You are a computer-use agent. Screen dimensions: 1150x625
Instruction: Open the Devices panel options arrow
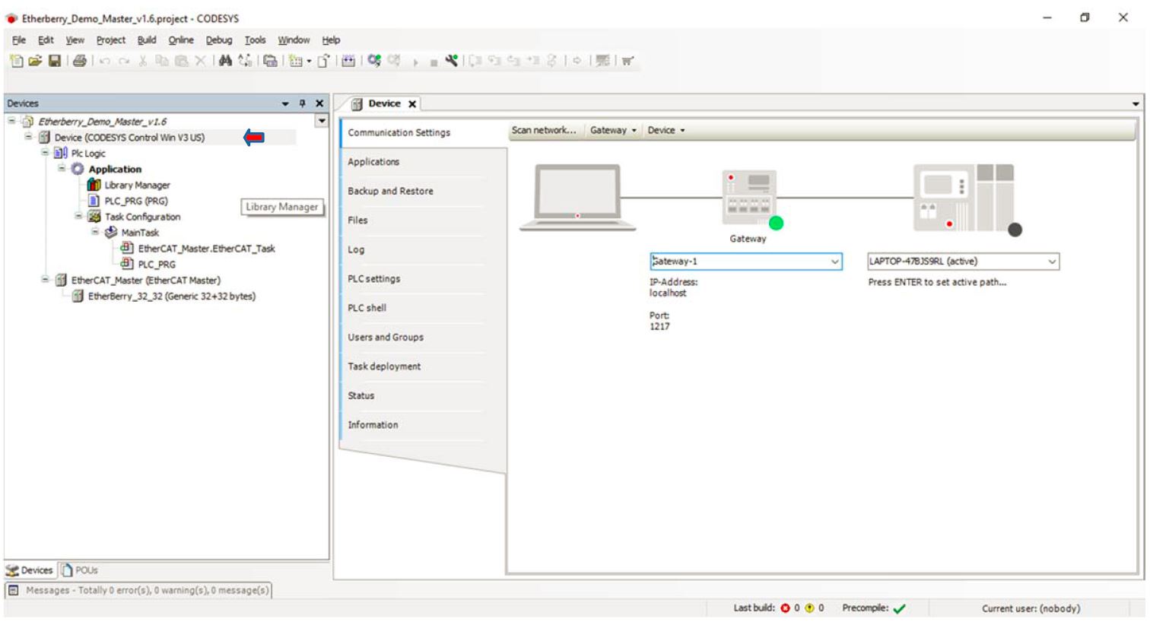[285, 103]
